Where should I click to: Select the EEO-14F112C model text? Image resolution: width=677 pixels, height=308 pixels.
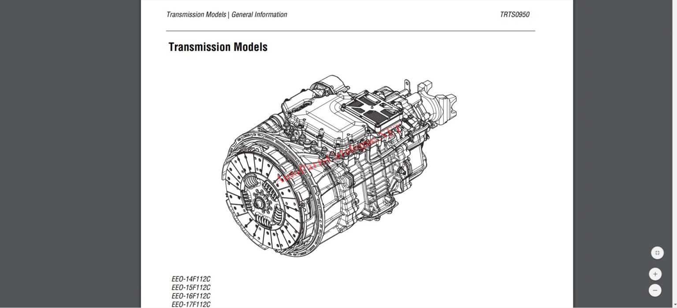point(191,279)
